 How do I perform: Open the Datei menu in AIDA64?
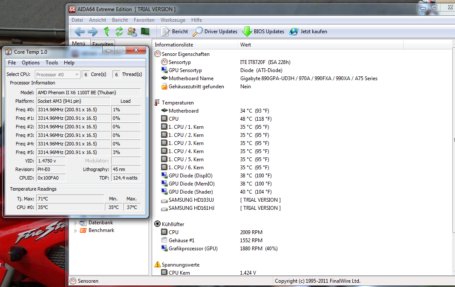click(77, 20)
